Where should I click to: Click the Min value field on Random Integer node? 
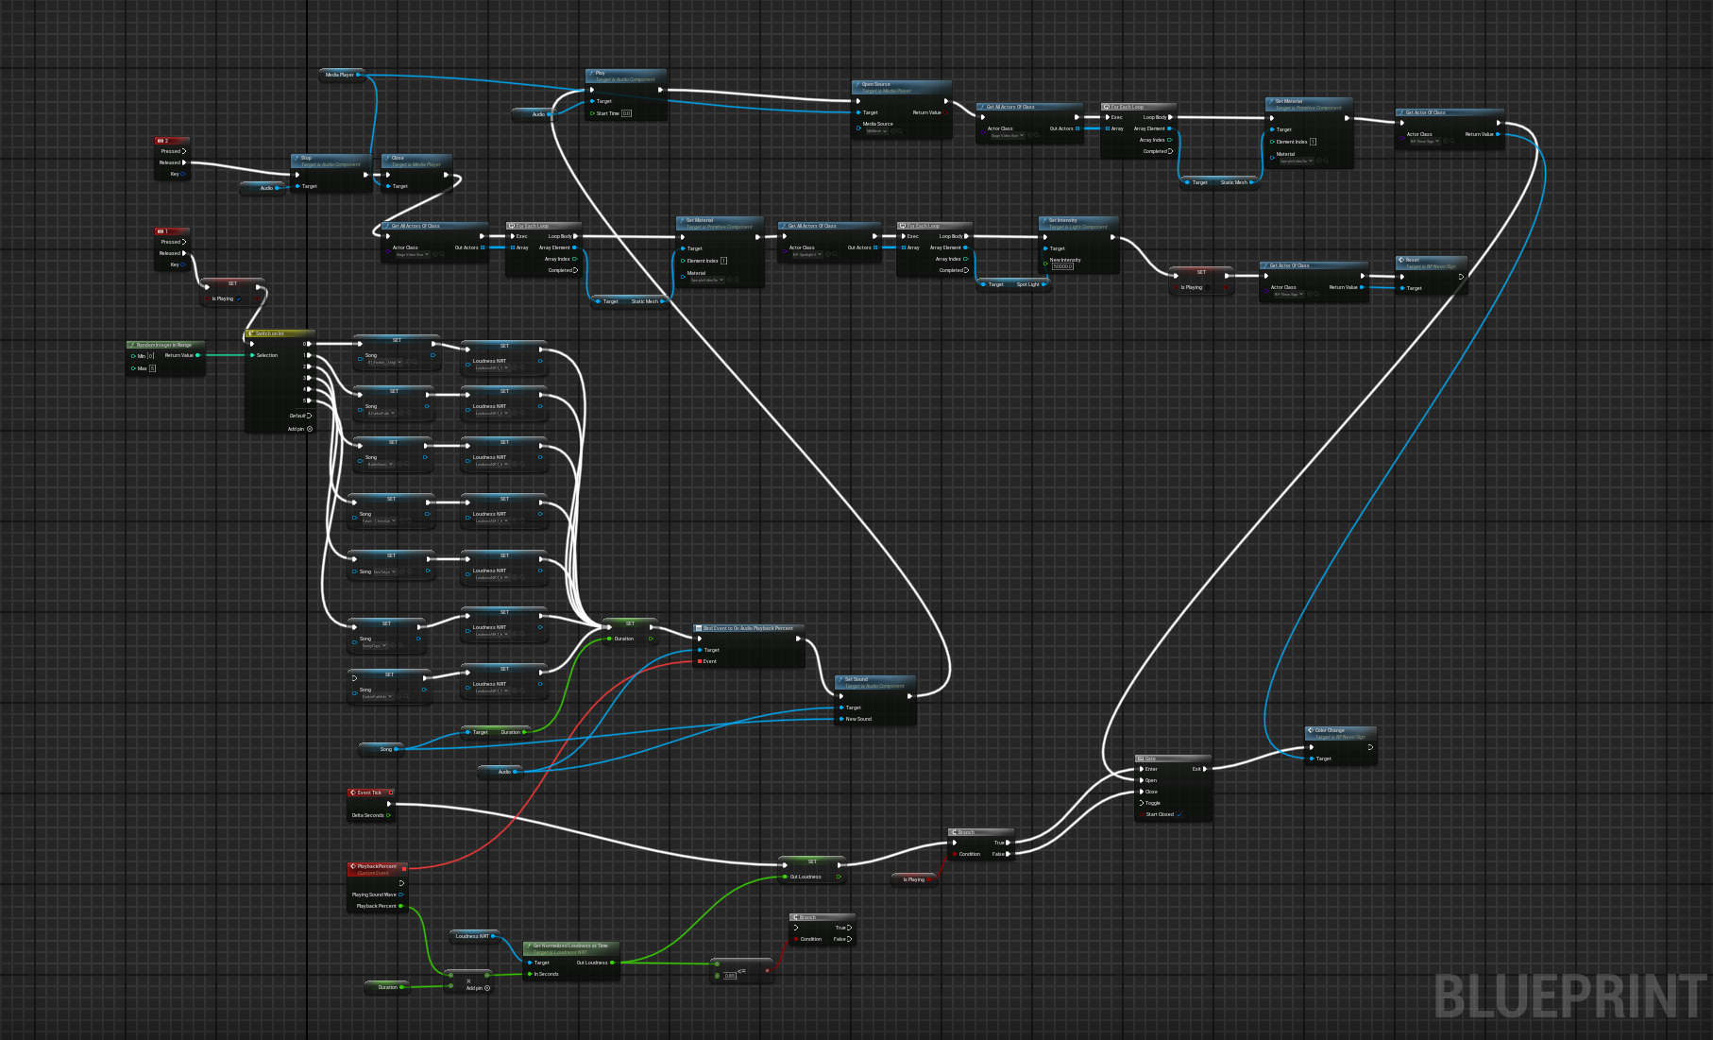[150, 356]
